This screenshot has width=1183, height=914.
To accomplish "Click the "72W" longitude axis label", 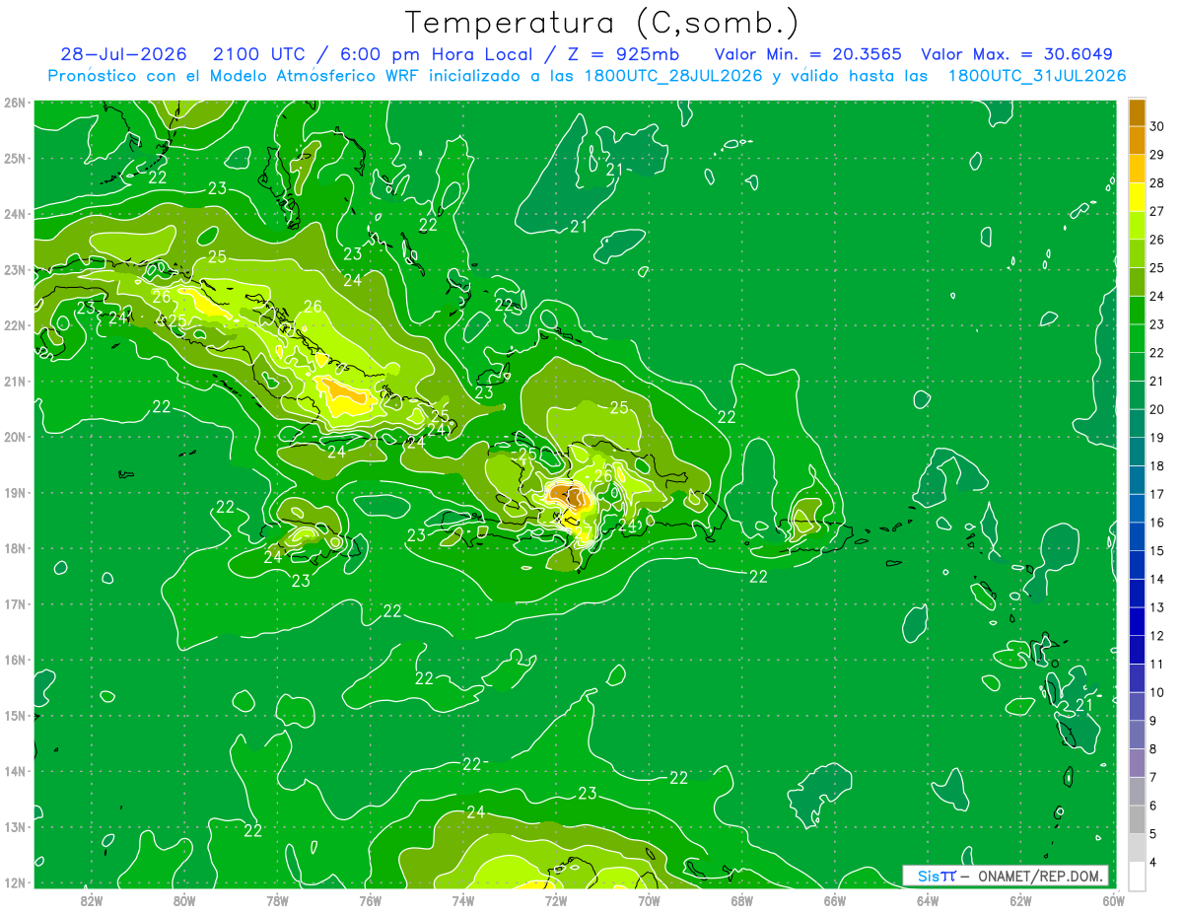I will (556, 900).
